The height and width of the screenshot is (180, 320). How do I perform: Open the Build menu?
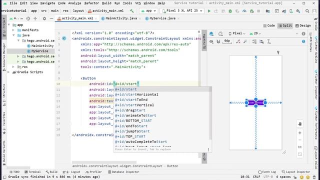tap(106, 3)
